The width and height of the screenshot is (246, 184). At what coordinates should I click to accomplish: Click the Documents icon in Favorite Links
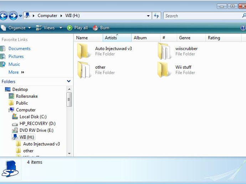[x=2, y=49]
